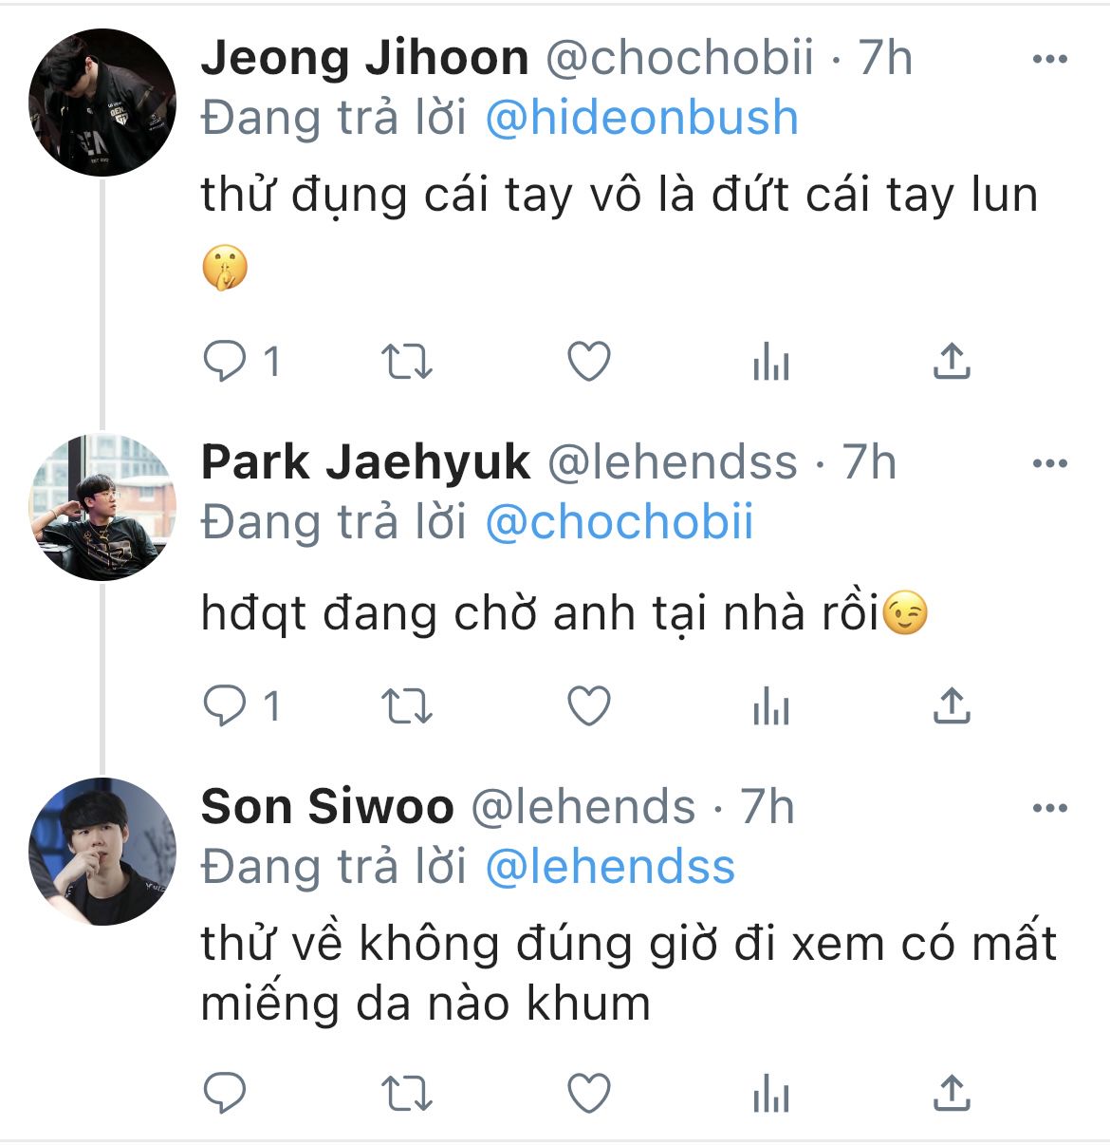Open more options for Son Siwoo's tweet
This screenshot has height=1145, width=1110.
(x=1049, y=808)
